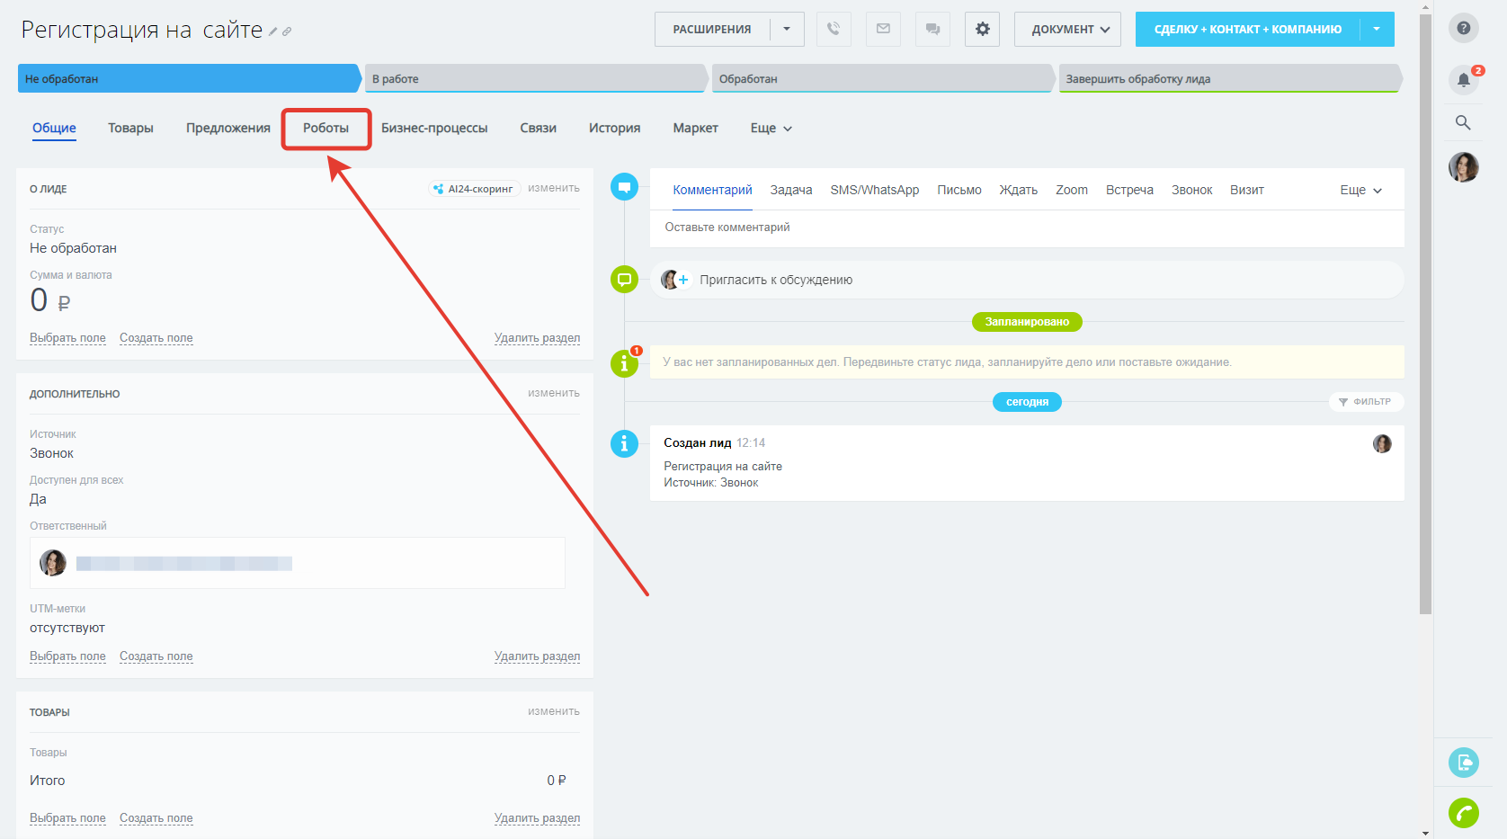Expand the Еще menu in the tabs row
Screen dimensions: 1507x839
point(771,129)
